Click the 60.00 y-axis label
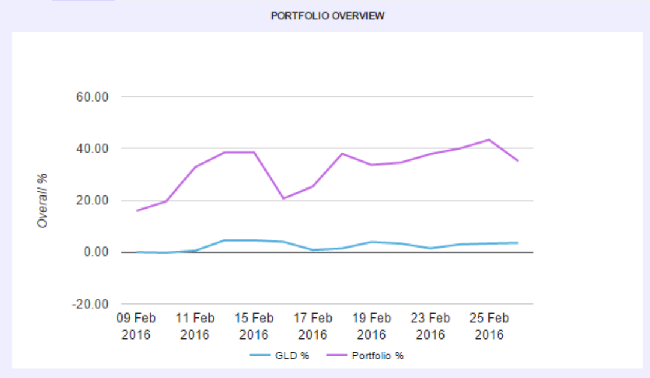 [x=92, y=97]
